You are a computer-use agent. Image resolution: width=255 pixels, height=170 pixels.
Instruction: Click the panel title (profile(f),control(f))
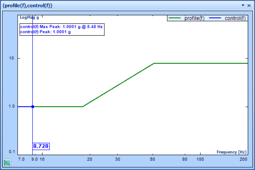(27, 5)
